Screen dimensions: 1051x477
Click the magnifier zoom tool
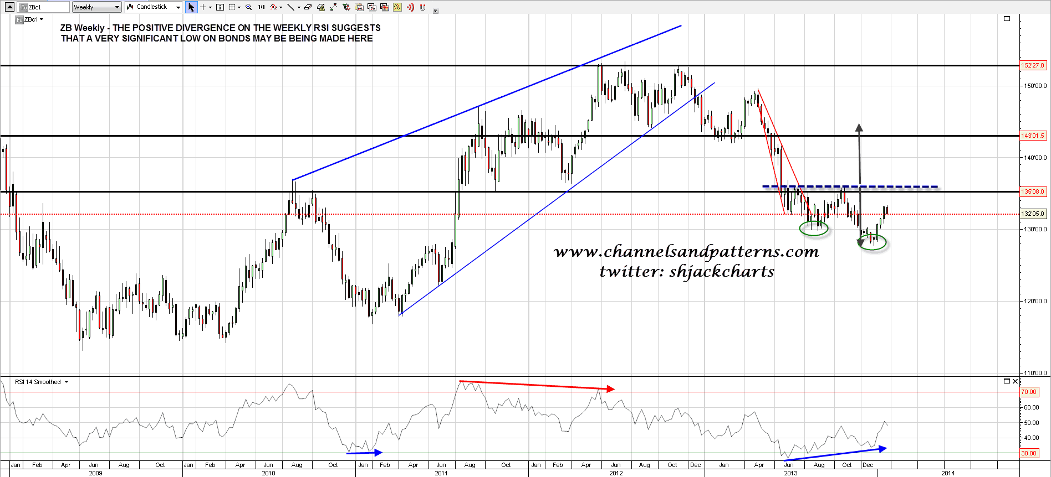pos(248,7)
